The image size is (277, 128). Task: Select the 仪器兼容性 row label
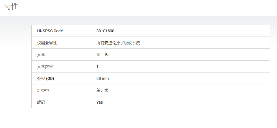47,43
